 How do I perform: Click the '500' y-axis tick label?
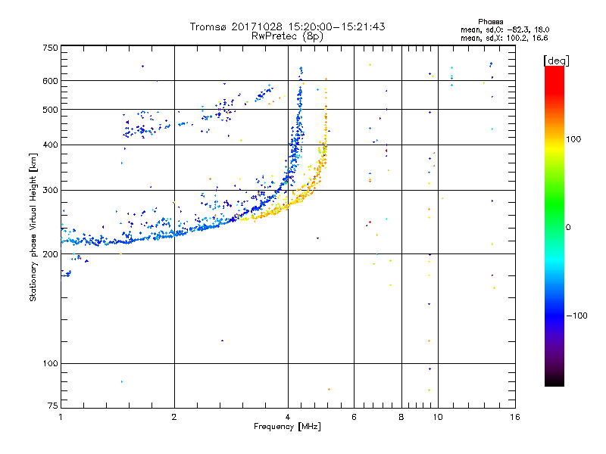point(50,110)
